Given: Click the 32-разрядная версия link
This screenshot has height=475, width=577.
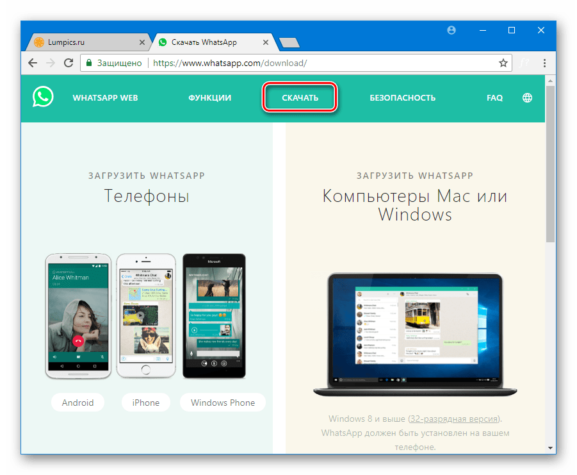Looking at the screenshot, I should tap(453, 419).
